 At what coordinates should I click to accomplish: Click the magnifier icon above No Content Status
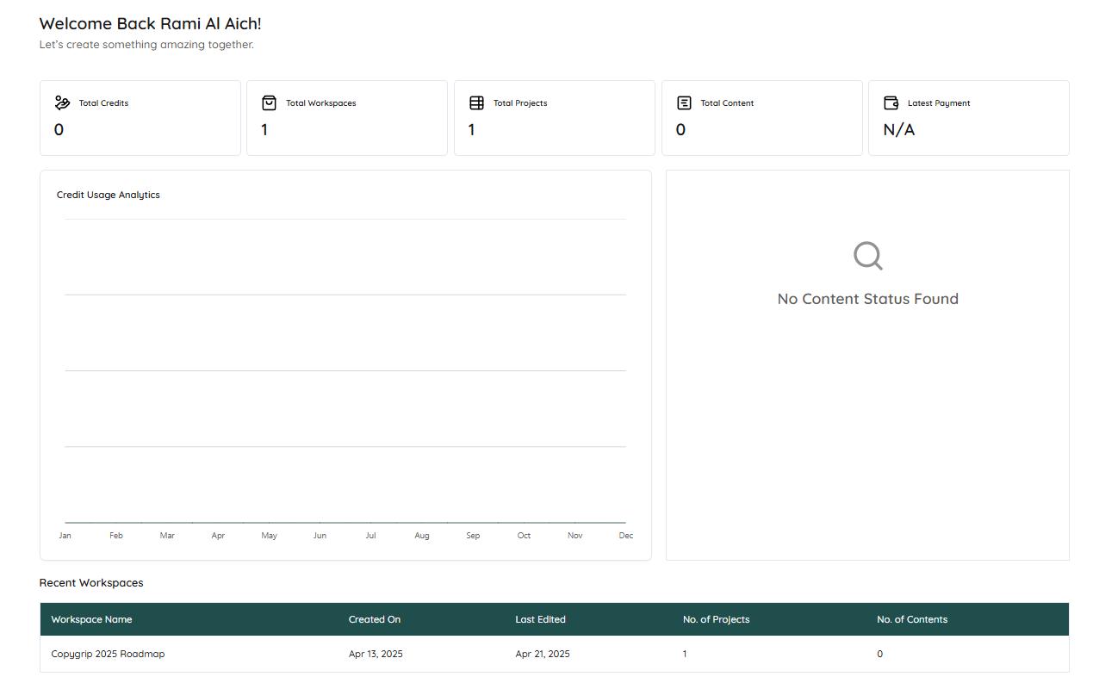[867, 256]
